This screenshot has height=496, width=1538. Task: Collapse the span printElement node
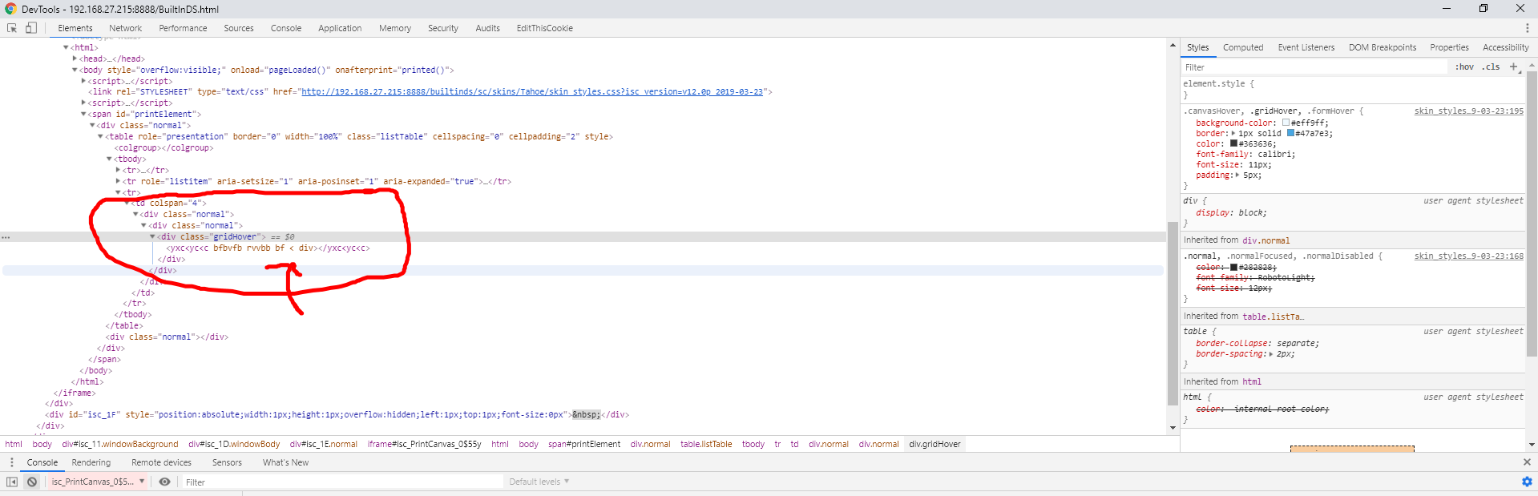[x=83, y=114]
